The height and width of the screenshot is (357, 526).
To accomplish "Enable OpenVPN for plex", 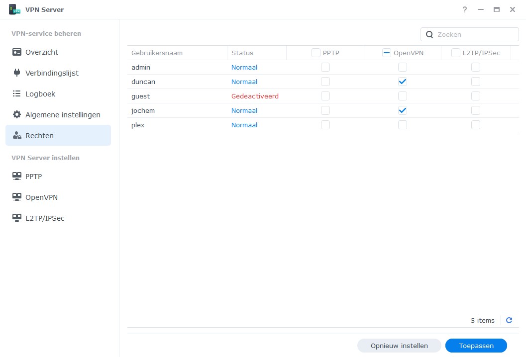I will click(403, 125).
